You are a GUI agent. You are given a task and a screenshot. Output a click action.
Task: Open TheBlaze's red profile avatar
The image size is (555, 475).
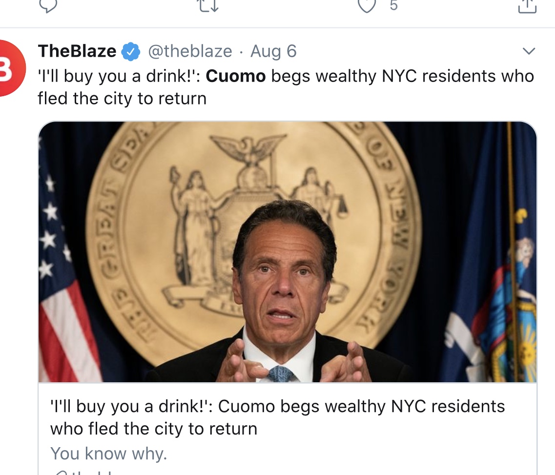[x=11, y=68]
